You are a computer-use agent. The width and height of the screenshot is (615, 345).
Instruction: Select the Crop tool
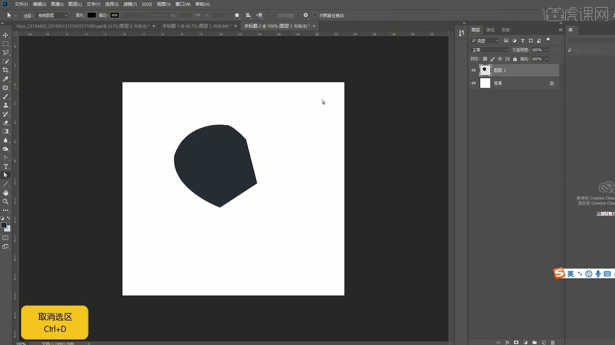[5, 70]
